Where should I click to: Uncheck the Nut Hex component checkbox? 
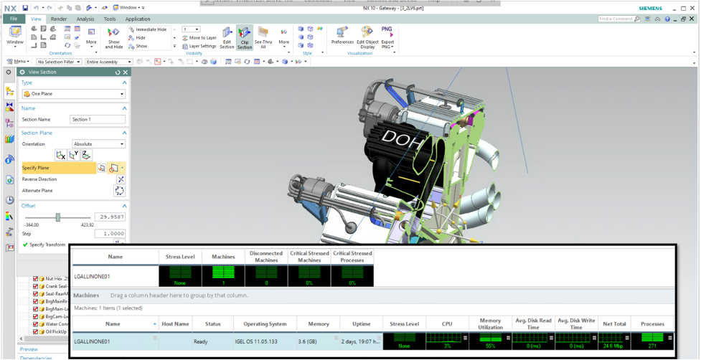(36, 279)
